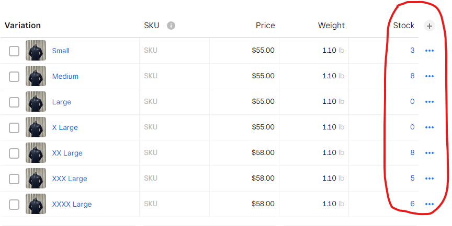The width and height of the screenshot is (452, 226).
Task: Open three-dot menu for Medium variation
Action: [x=430, y=76]
